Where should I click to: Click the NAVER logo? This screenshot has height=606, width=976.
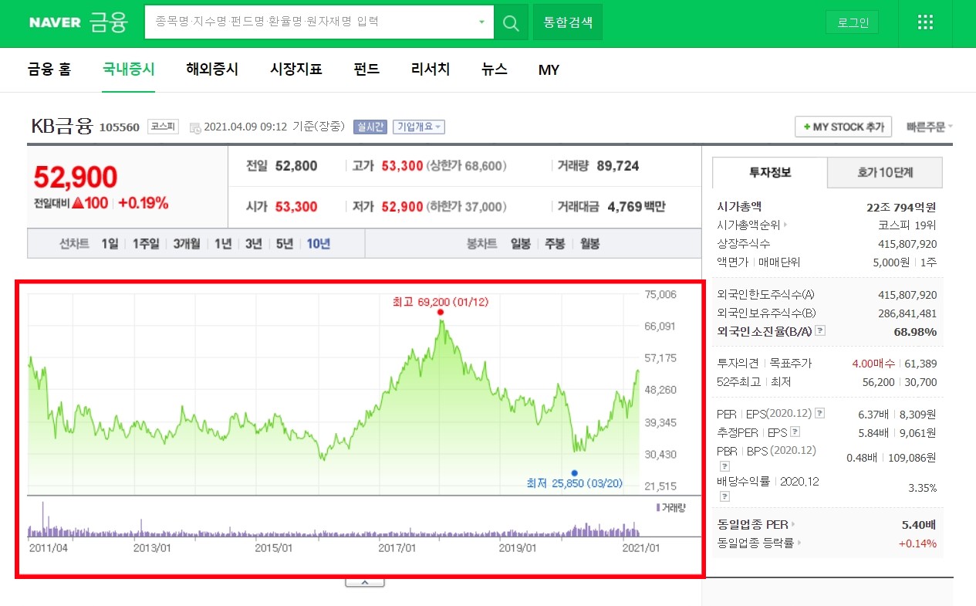(55, 22)
